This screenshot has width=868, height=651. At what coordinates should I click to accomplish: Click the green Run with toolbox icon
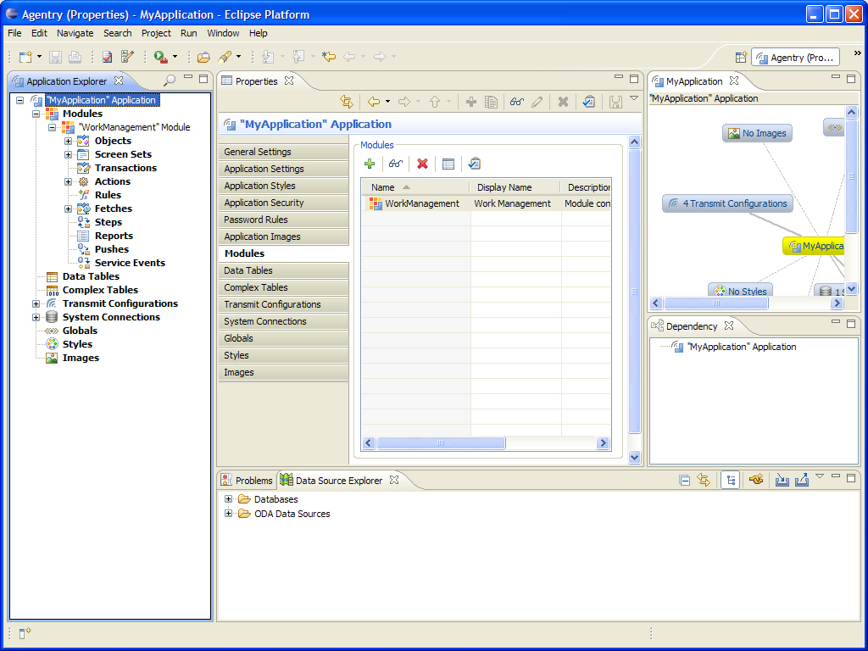point(161,57)
